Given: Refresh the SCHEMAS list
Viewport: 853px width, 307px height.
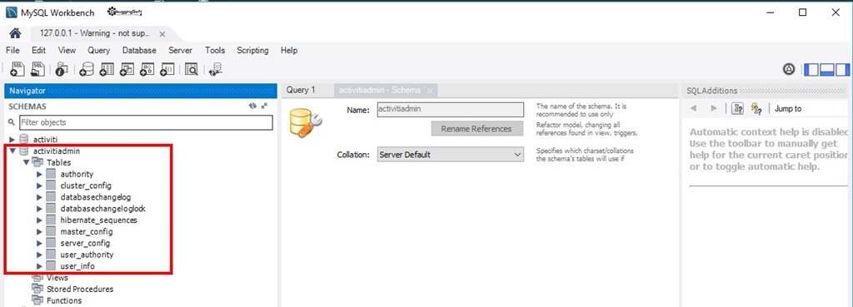Looking at the screenshot, I should [252, 106].
